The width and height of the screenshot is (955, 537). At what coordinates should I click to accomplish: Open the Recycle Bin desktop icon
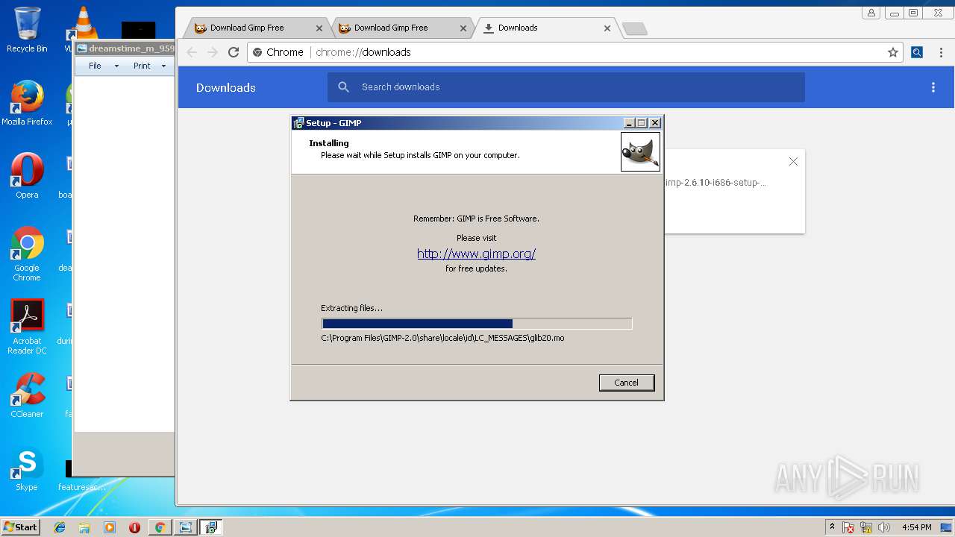(27, 30)
